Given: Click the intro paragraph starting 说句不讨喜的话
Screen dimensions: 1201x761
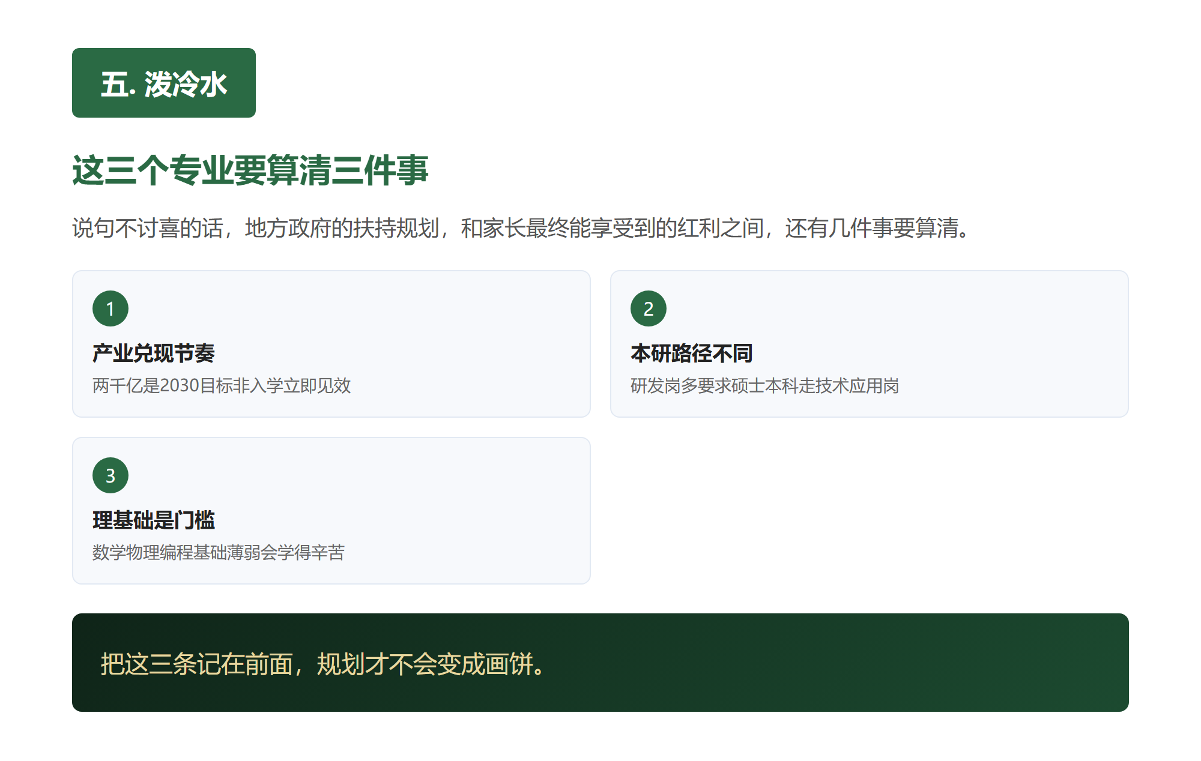Looking at the screenshot, I should click(521, 228).
